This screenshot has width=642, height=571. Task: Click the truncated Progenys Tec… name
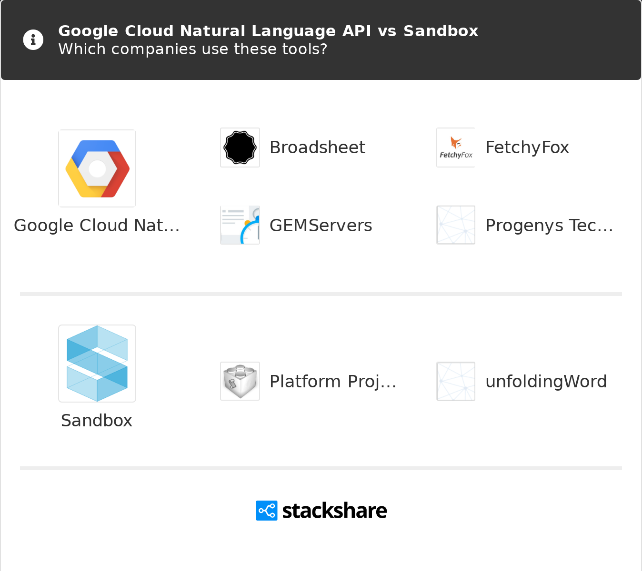pyautogui.click(x=549, y=226)
